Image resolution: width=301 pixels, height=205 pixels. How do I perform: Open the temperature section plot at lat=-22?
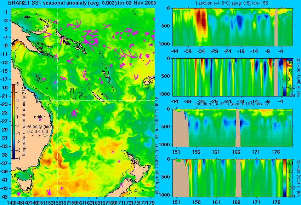click(x=233, y=128)
